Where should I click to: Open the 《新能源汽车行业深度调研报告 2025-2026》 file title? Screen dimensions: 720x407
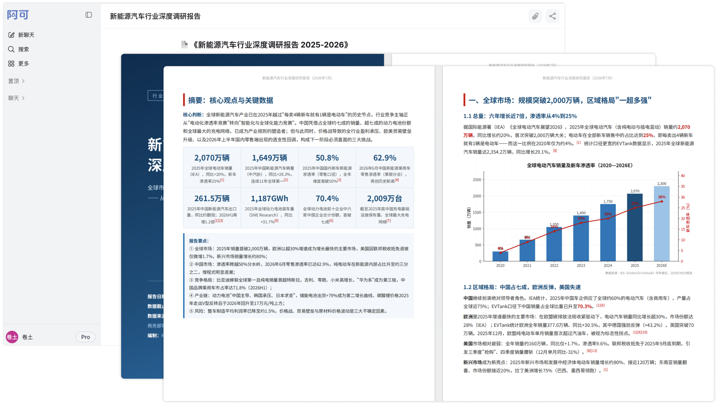(271, 45)
